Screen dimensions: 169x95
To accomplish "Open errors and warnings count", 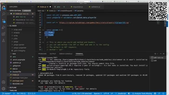I will click(32, 93).
